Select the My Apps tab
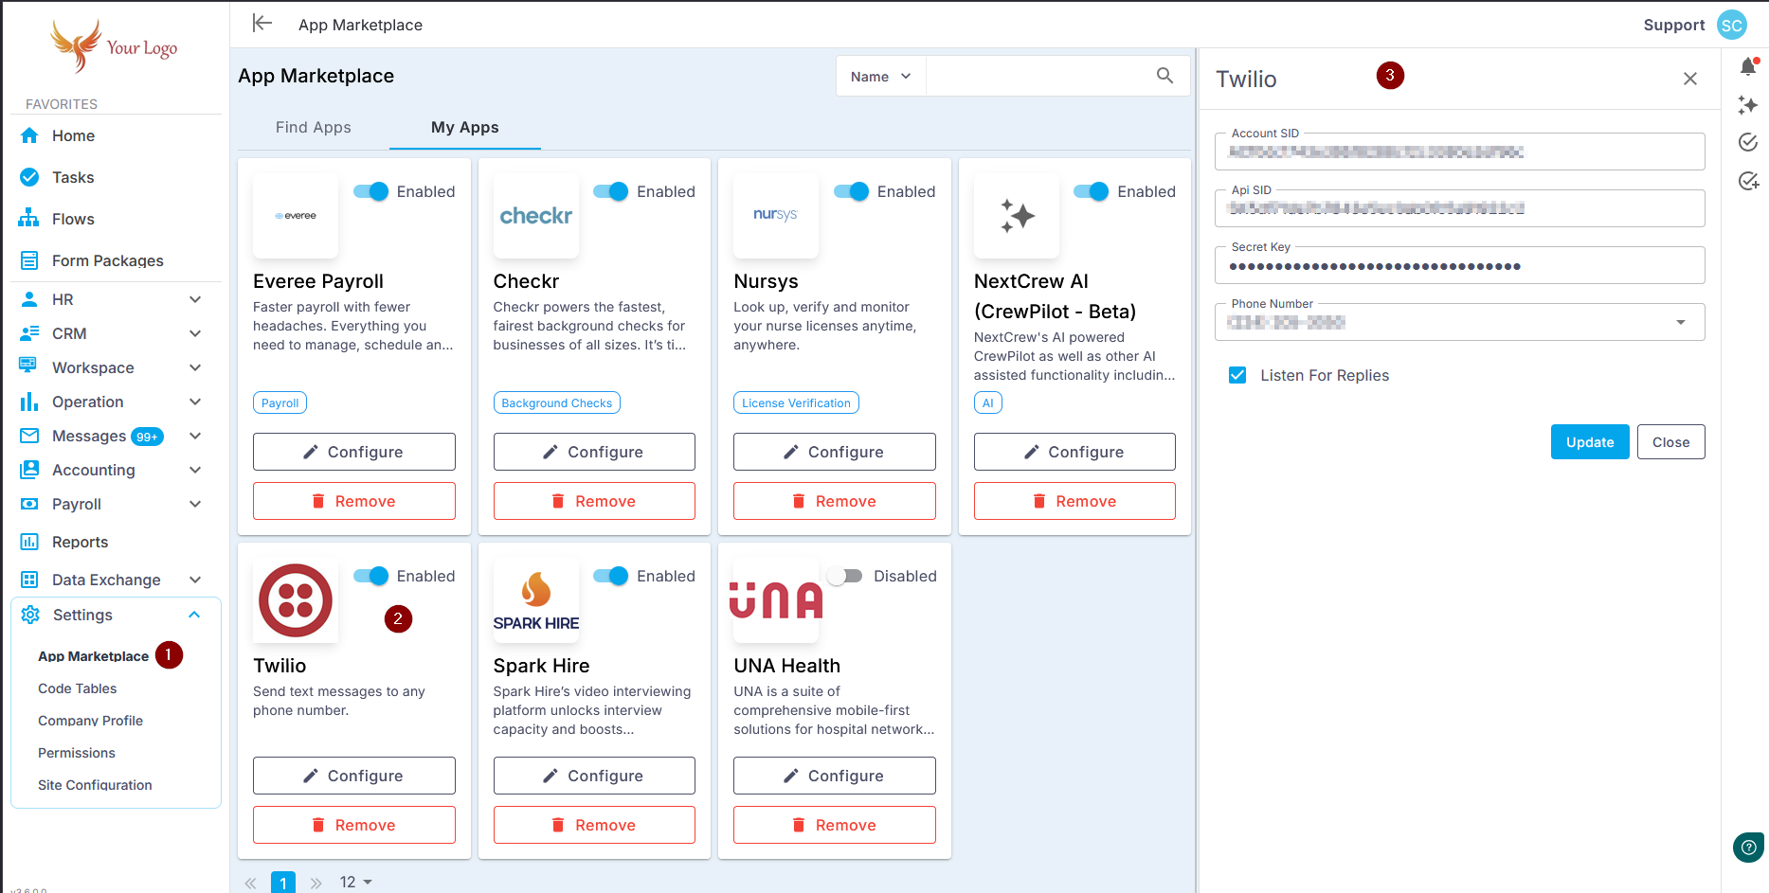The width and height of the screenshot is (1769, 893). coord(465,127)
